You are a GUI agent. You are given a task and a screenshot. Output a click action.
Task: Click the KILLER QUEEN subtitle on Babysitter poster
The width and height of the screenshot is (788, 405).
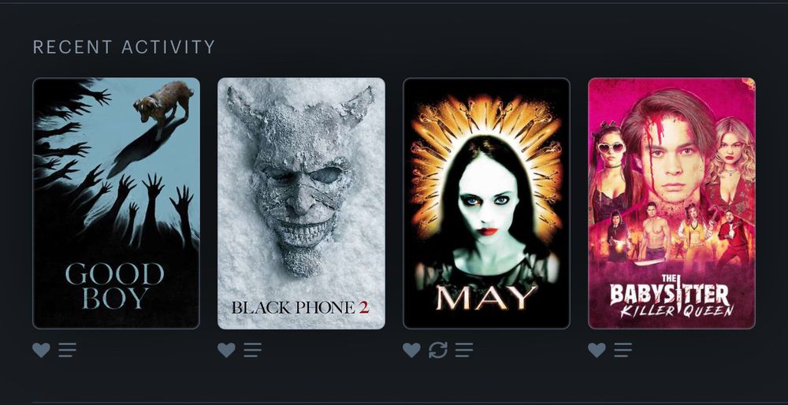point(677,310)
